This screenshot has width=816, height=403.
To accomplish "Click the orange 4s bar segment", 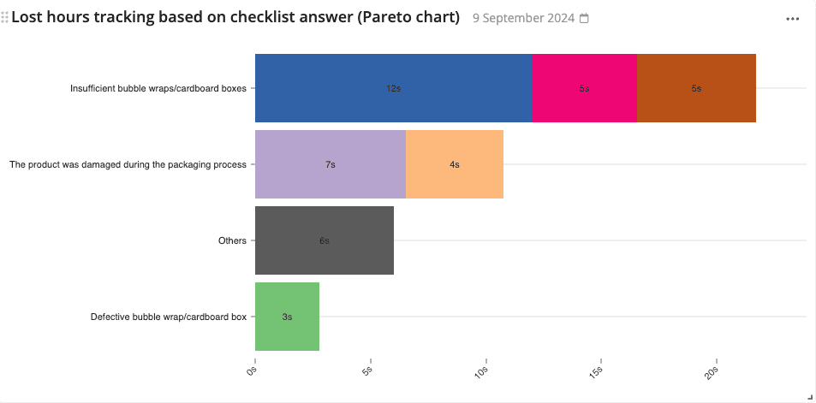I will [x=455, y=164].
